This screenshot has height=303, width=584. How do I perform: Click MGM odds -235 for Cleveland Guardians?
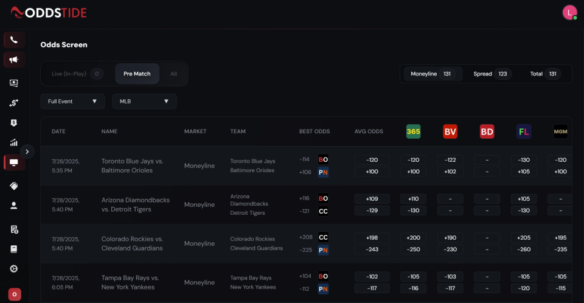pyautogui.click(x=560, y=249)
